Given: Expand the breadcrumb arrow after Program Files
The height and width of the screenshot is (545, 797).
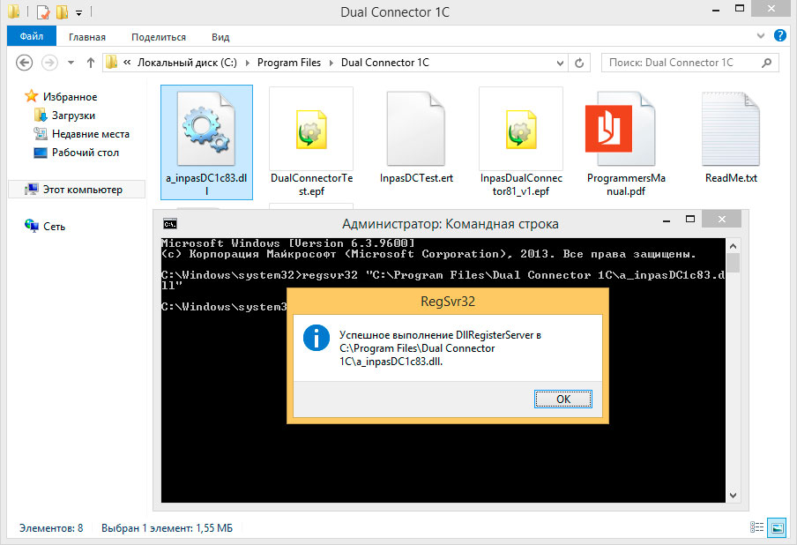Looking at the screenshot, I should pos(331,63).
